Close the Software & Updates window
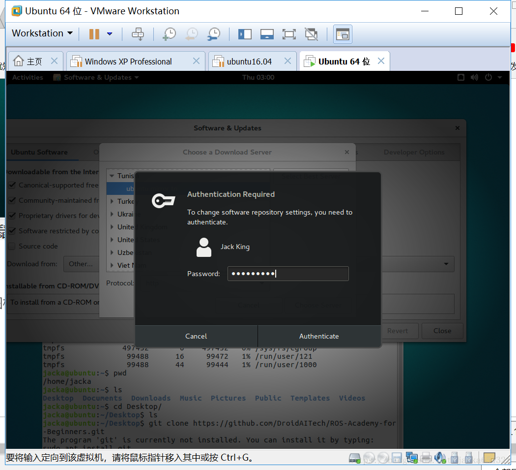This screenshot has height=470, width=516. click(x=458, y=128)
